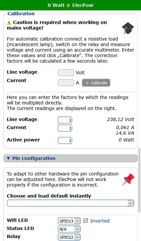Open the Relay GPIO12 dropdown

69,237
